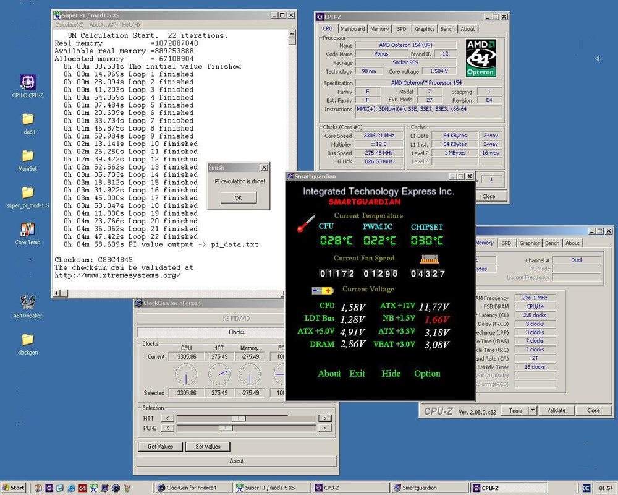The width and height of the screenshot is (618, 495).
Task: Close the Finish dialog with X
Action: pos(264,168)
